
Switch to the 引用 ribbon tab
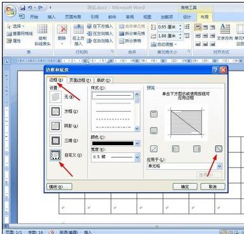pos(95,17)
